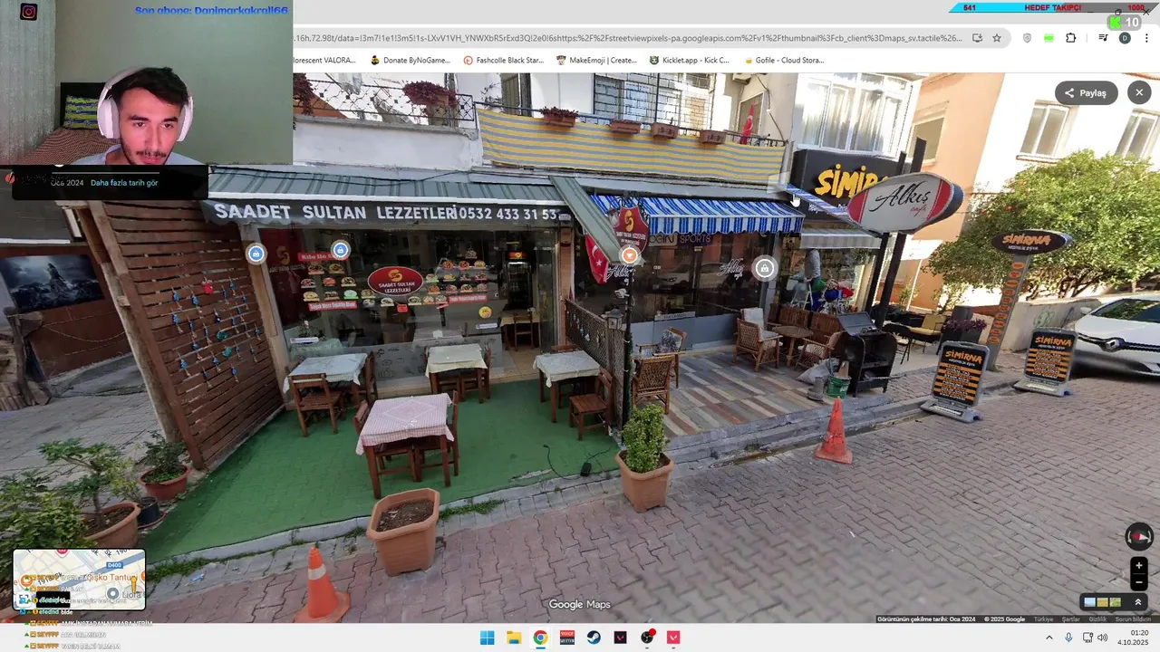Click the Sorun bildirin report link
1160x652 pixels.
[1133, 619]
